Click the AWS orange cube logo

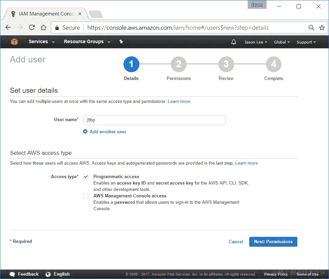pos(14,42)
